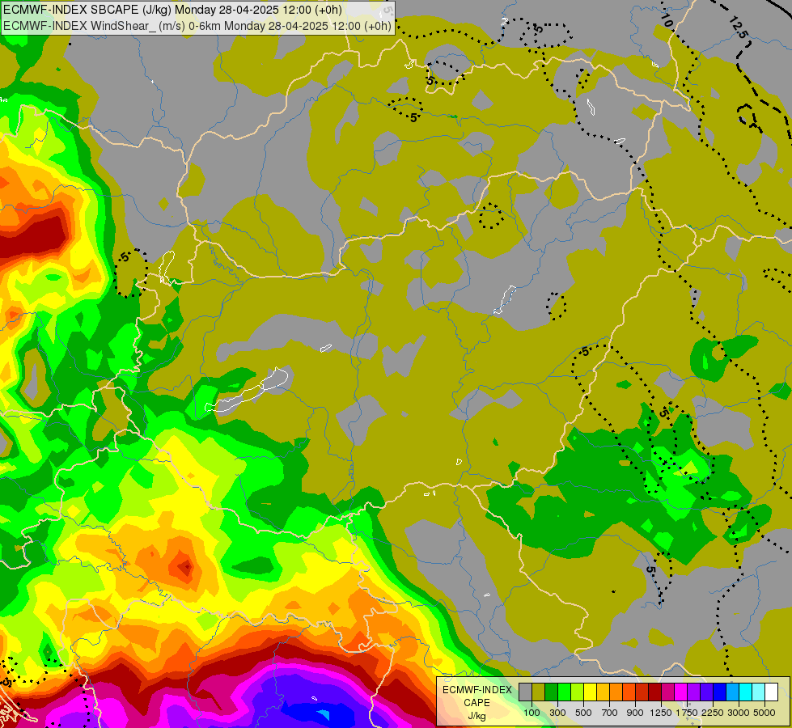792x728 pixels.
Task: Click the '900' legend value
Action: 635,713
